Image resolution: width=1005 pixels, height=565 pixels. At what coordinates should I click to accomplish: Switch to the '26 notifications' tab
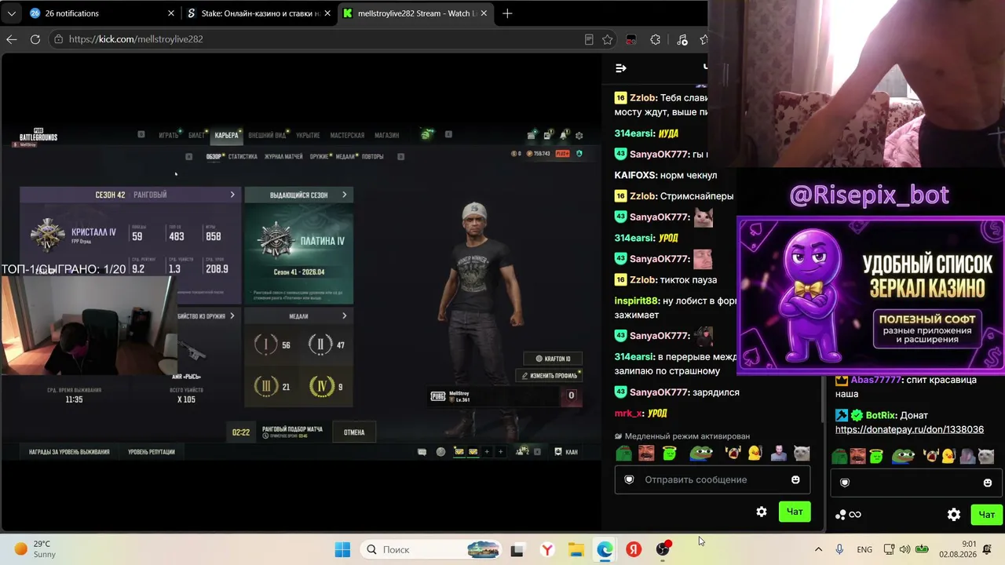pyautogui.click(x=100, y=13)
